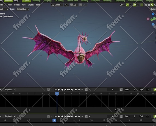Switch to the Shading workspace tab

[x=84, y=1]
